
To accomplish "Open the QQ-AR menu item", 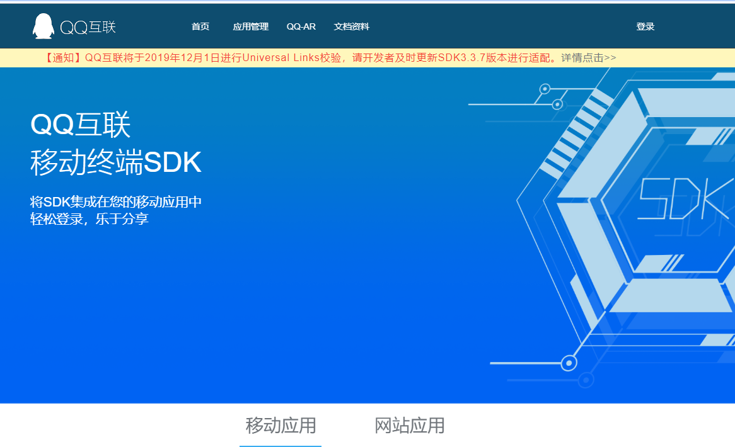I will coord(301,26).
